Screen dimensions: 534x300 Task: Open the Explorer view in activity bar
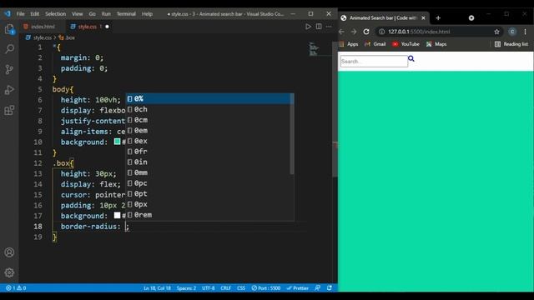point(9,29)
